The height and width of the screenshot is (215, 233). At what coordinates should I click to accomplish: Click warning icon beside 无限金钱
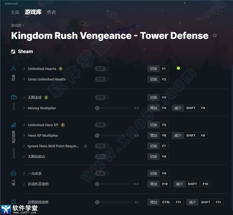point(46,97)
